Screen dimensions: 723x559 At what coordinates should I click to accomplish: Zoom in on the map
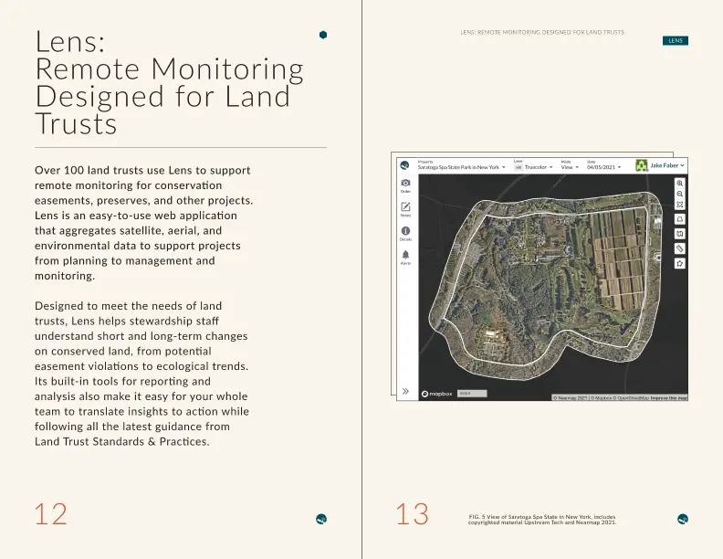[680, 183]
